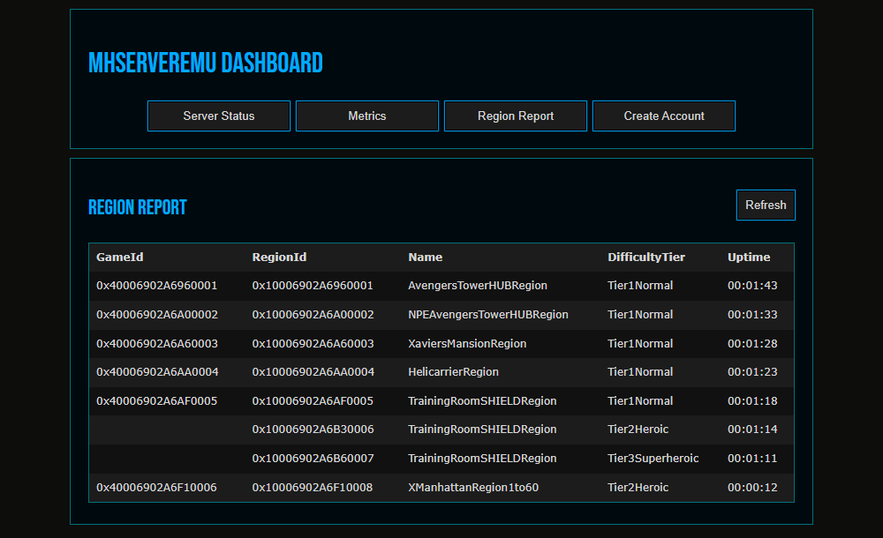This screenshot has height=538, width=883.
Task: Click the RegionId column header
Action: click(x=280, y=258)
